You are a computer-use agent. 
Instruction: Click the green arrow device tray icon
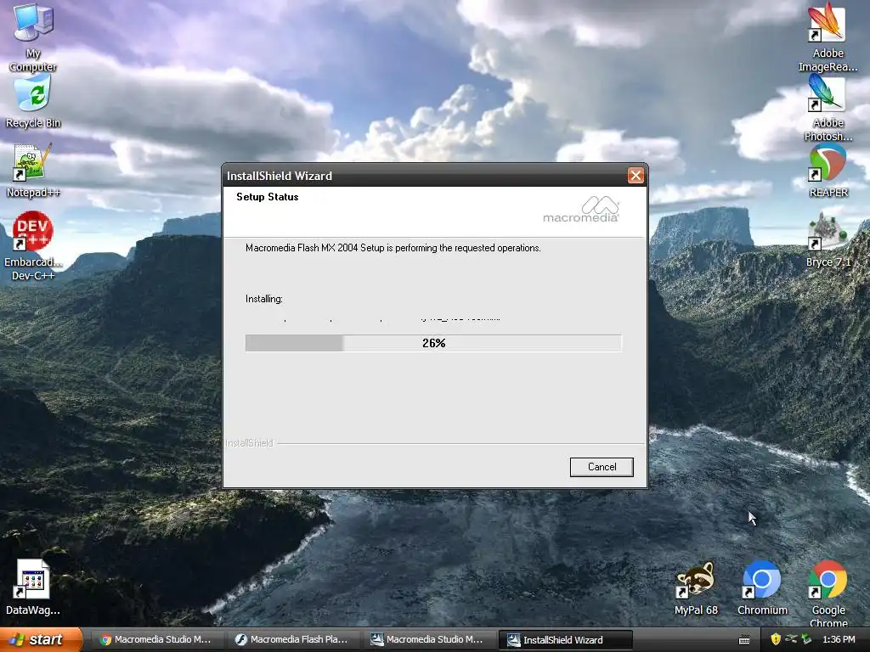click(807, 639)
